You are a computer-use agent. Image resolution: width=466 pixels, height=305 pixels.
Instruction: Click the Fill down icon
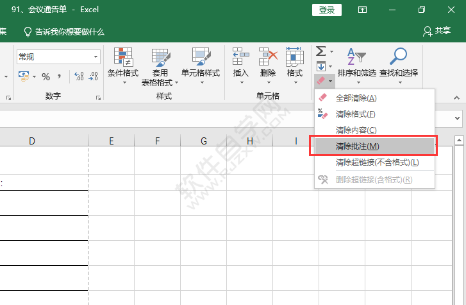pyautogui.click(x=321, y=66)
